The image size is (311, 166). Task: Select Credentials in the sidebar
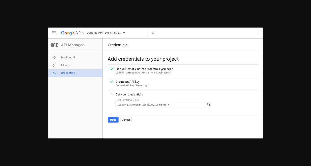coord(68,73)
